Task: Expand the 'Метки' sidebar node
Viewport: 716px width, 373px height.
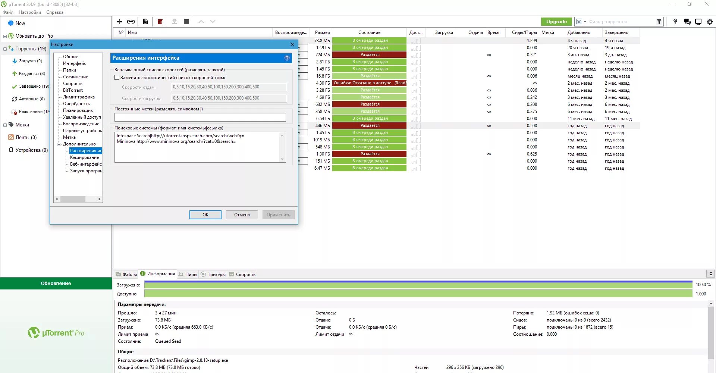Action: coord(5,125)
